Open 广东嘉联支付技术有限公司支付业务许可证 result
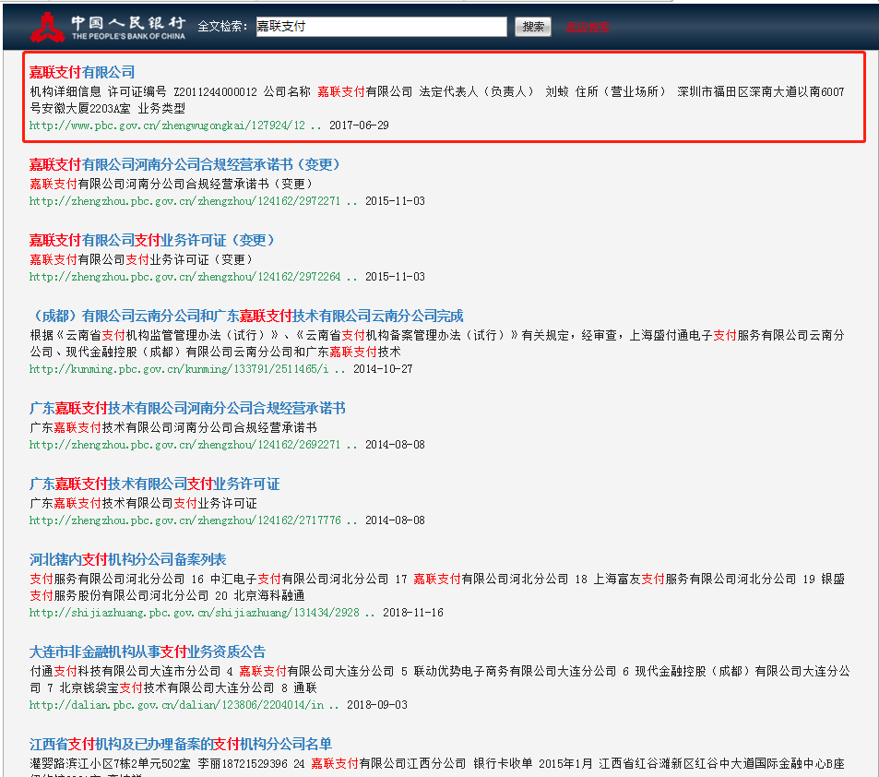This screenshot has height=777, width=879. (x=155, y=484)
